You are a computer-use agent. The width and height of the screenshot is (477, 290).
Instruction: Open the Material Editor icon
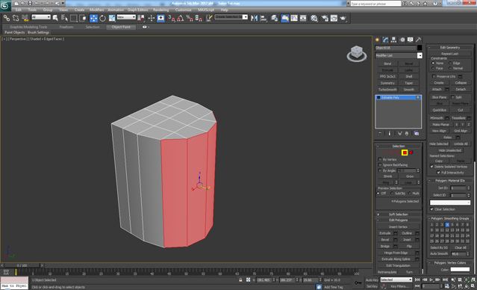coord(314,18)
